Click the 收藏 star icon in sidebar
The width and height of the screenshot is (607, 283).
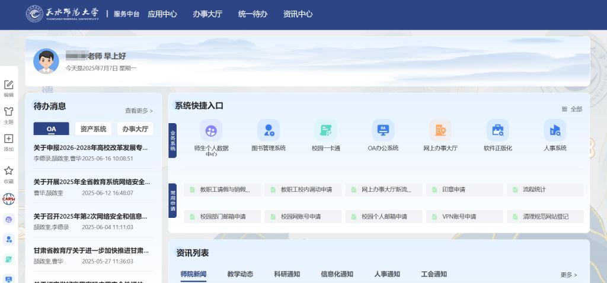(8, 171)
